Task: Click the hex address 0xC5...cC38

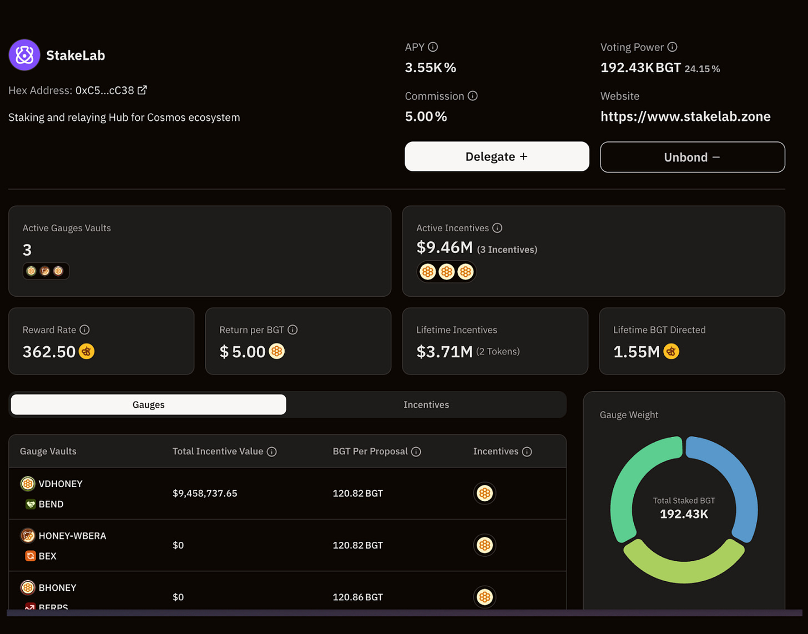Action: (x=105, y=90)
